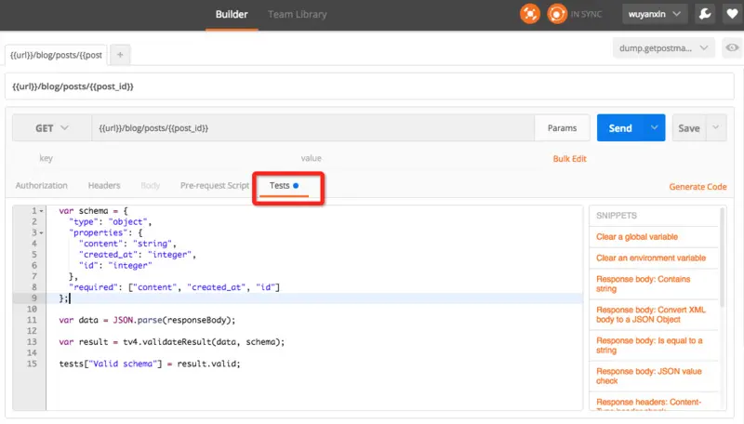The image size is (744, 424).
Task: Insert Response body: Is equal to string snippet
Action: pyautogui.click(x=649, y=345)
